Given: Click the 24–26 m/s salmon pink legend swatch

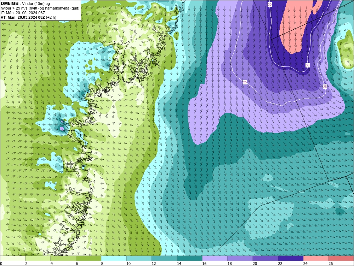Looking at the screenshot, I should (x=316, y=258).
